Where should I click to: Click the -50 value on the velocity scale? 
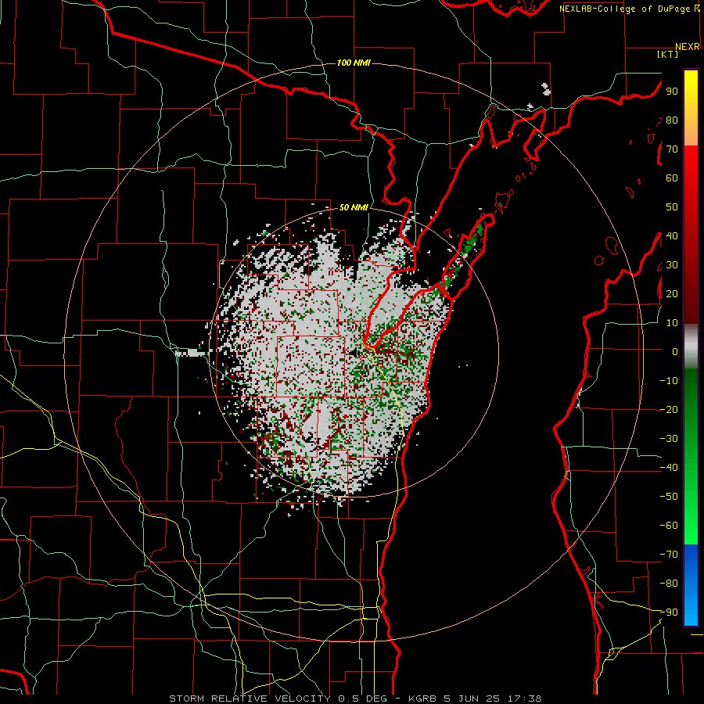point(669,497)
